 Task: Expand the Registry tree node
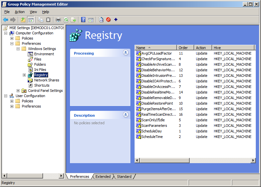pyautogui.click(x=24, y=75)
